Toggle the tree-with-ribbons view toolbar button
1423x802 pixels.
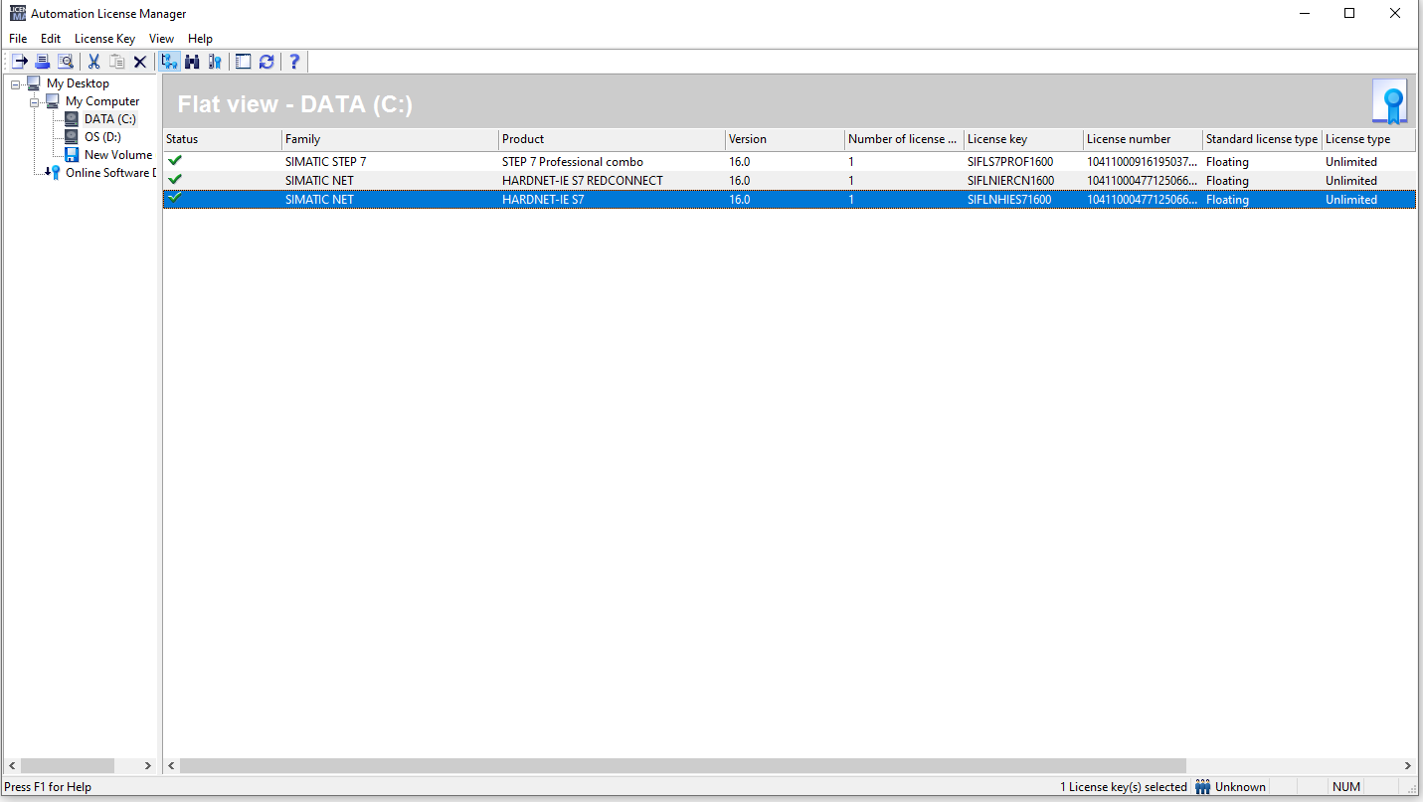pyautogui.click(x=169, y=62)
